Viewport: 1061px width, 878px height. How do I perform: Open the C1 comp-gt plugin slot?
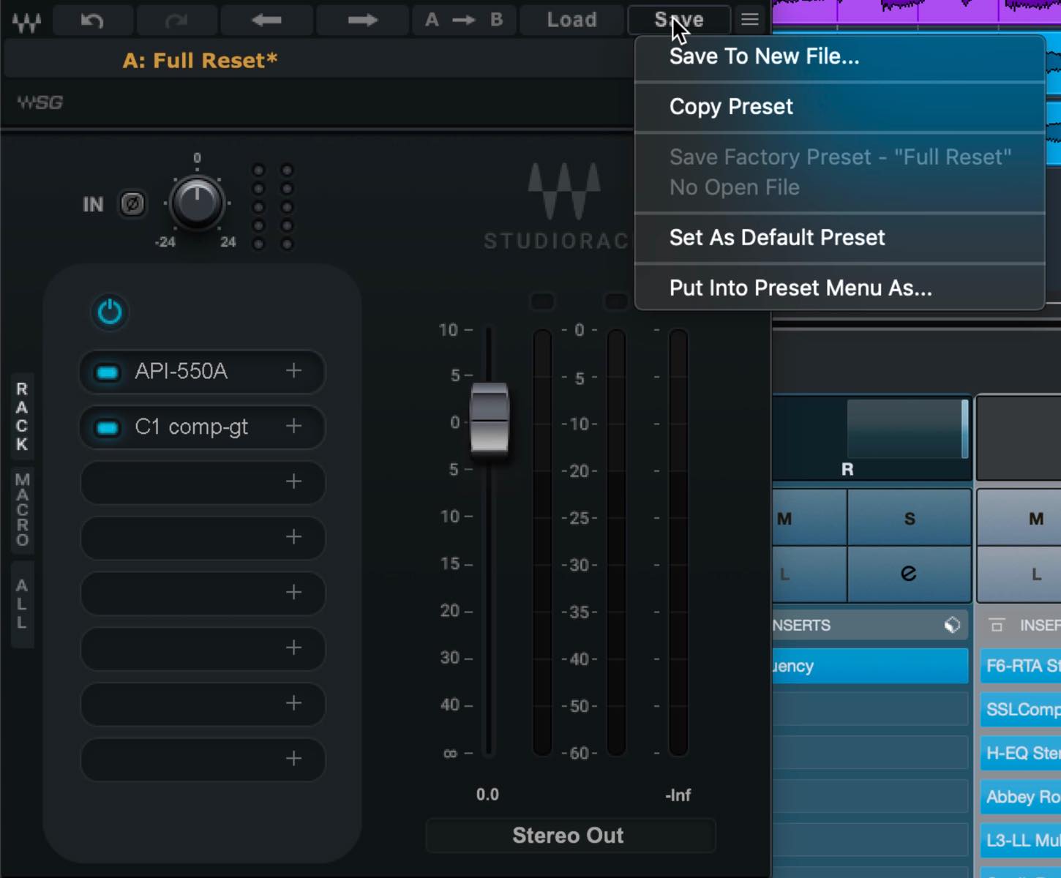(x=202, y=427)
